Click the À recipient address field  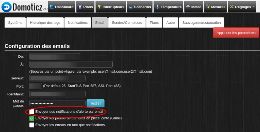71,64
